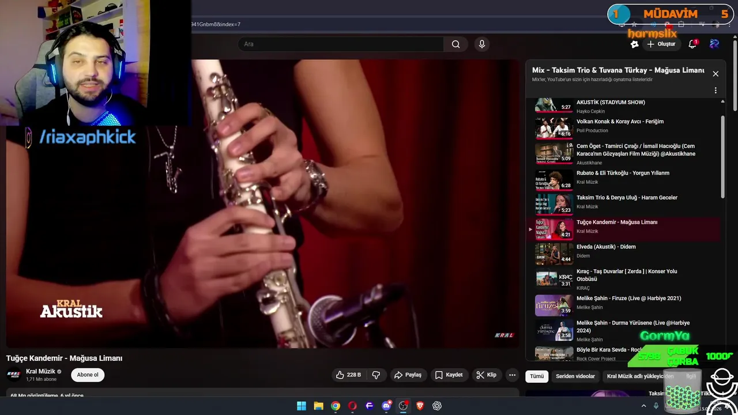Focus the Ara search field
The width and height of the screenshot is (738, 415).
coord(341,44)
